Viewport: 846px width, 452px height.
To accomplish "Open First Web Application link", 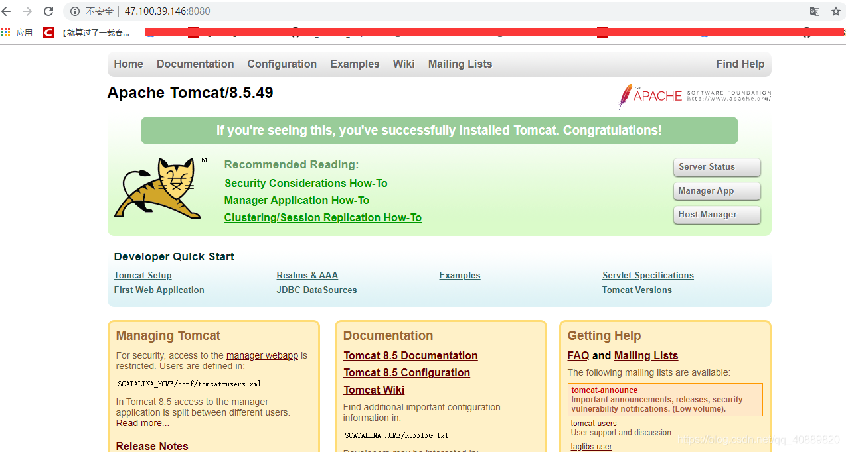I will tap(159, 290).
